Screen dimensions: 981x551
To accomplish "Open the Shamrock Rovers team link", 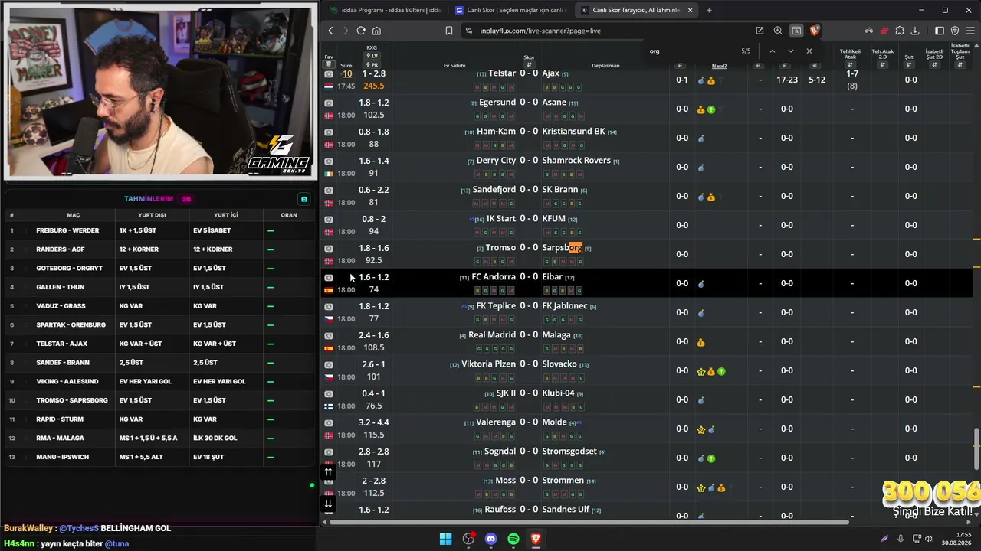I will 576,161.
